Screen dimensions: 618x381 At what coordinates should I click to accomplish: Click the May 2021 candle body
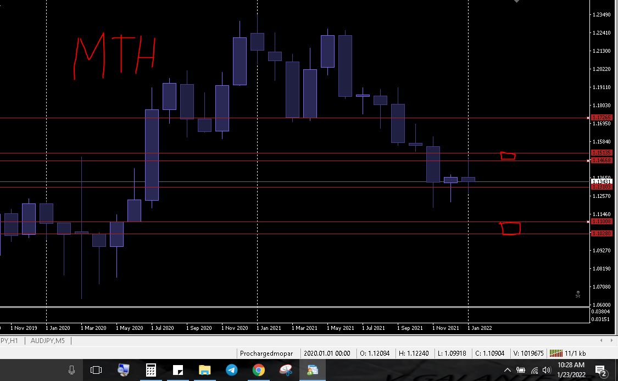click(327, 51)
